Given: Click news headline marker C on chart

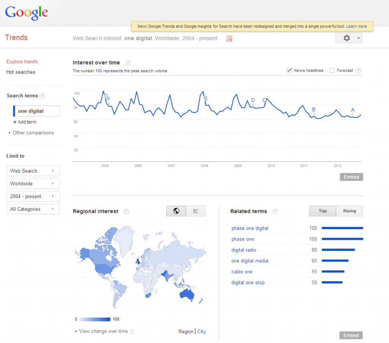Looking at the screenshot, I should [264, 100].
